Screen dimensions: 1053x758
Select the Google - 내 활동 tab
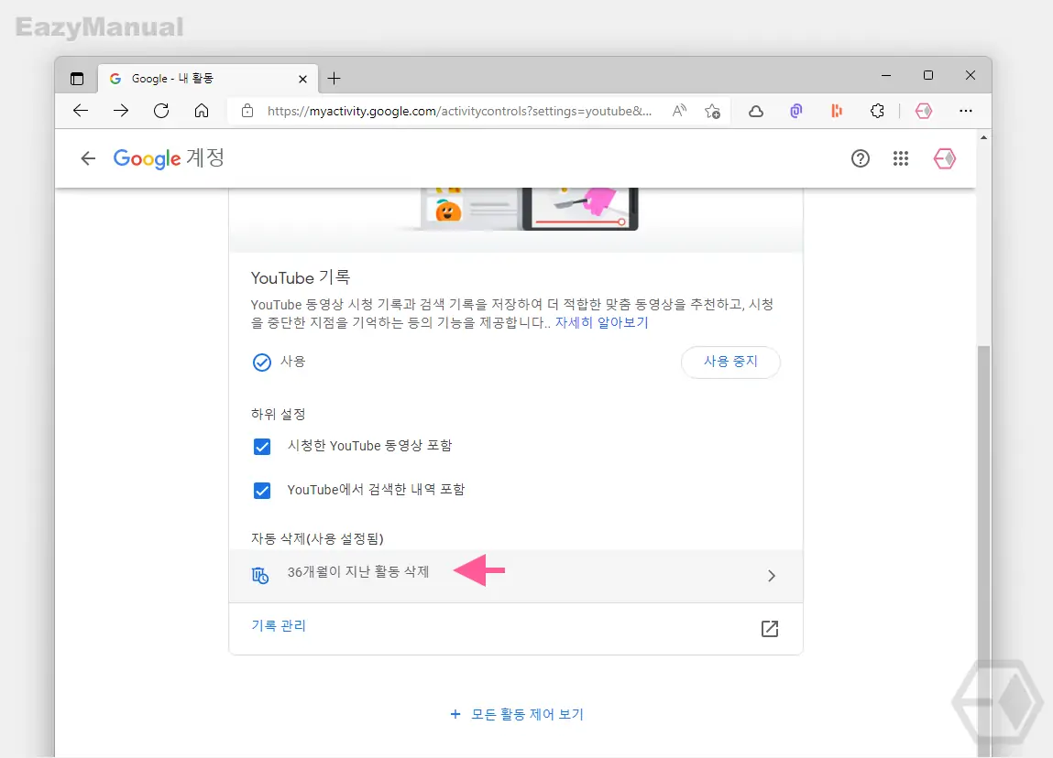click(x=208, y=79)
